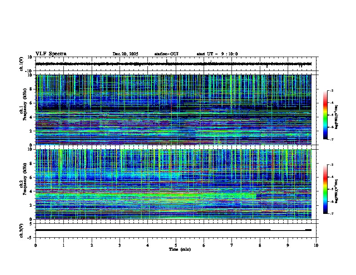This screenshot has width=356, height=275.
Task: Click the ch.2 frequency axis "8" tick label
Action: point(31,164)
